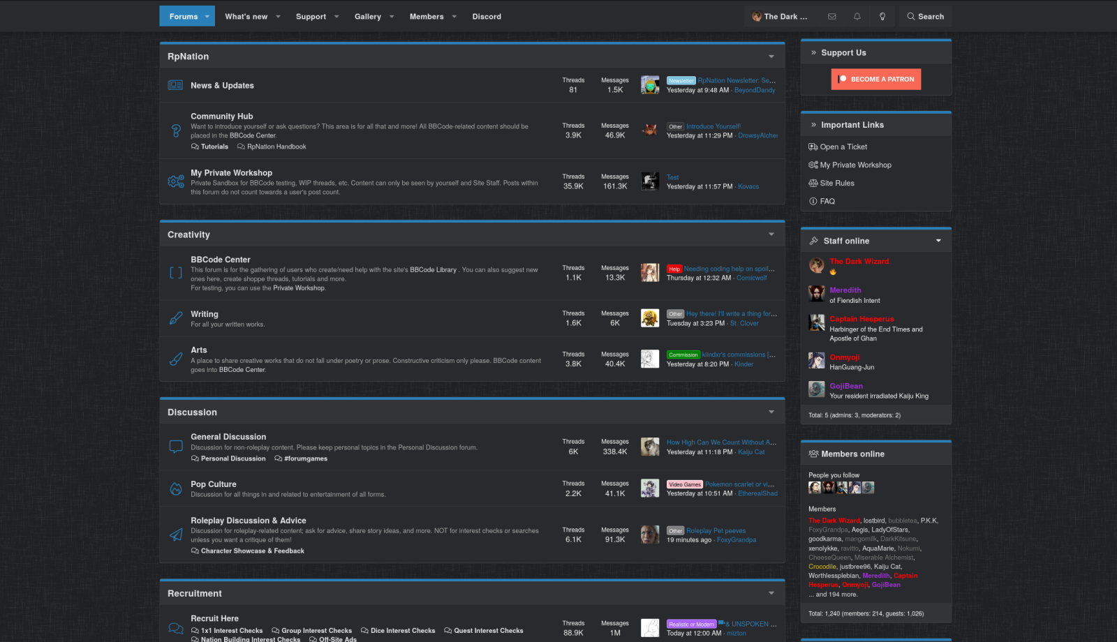Click the News & Updates forum icon
The height and width of the screenshot is (642, 1117).
[x=175, y=85]
